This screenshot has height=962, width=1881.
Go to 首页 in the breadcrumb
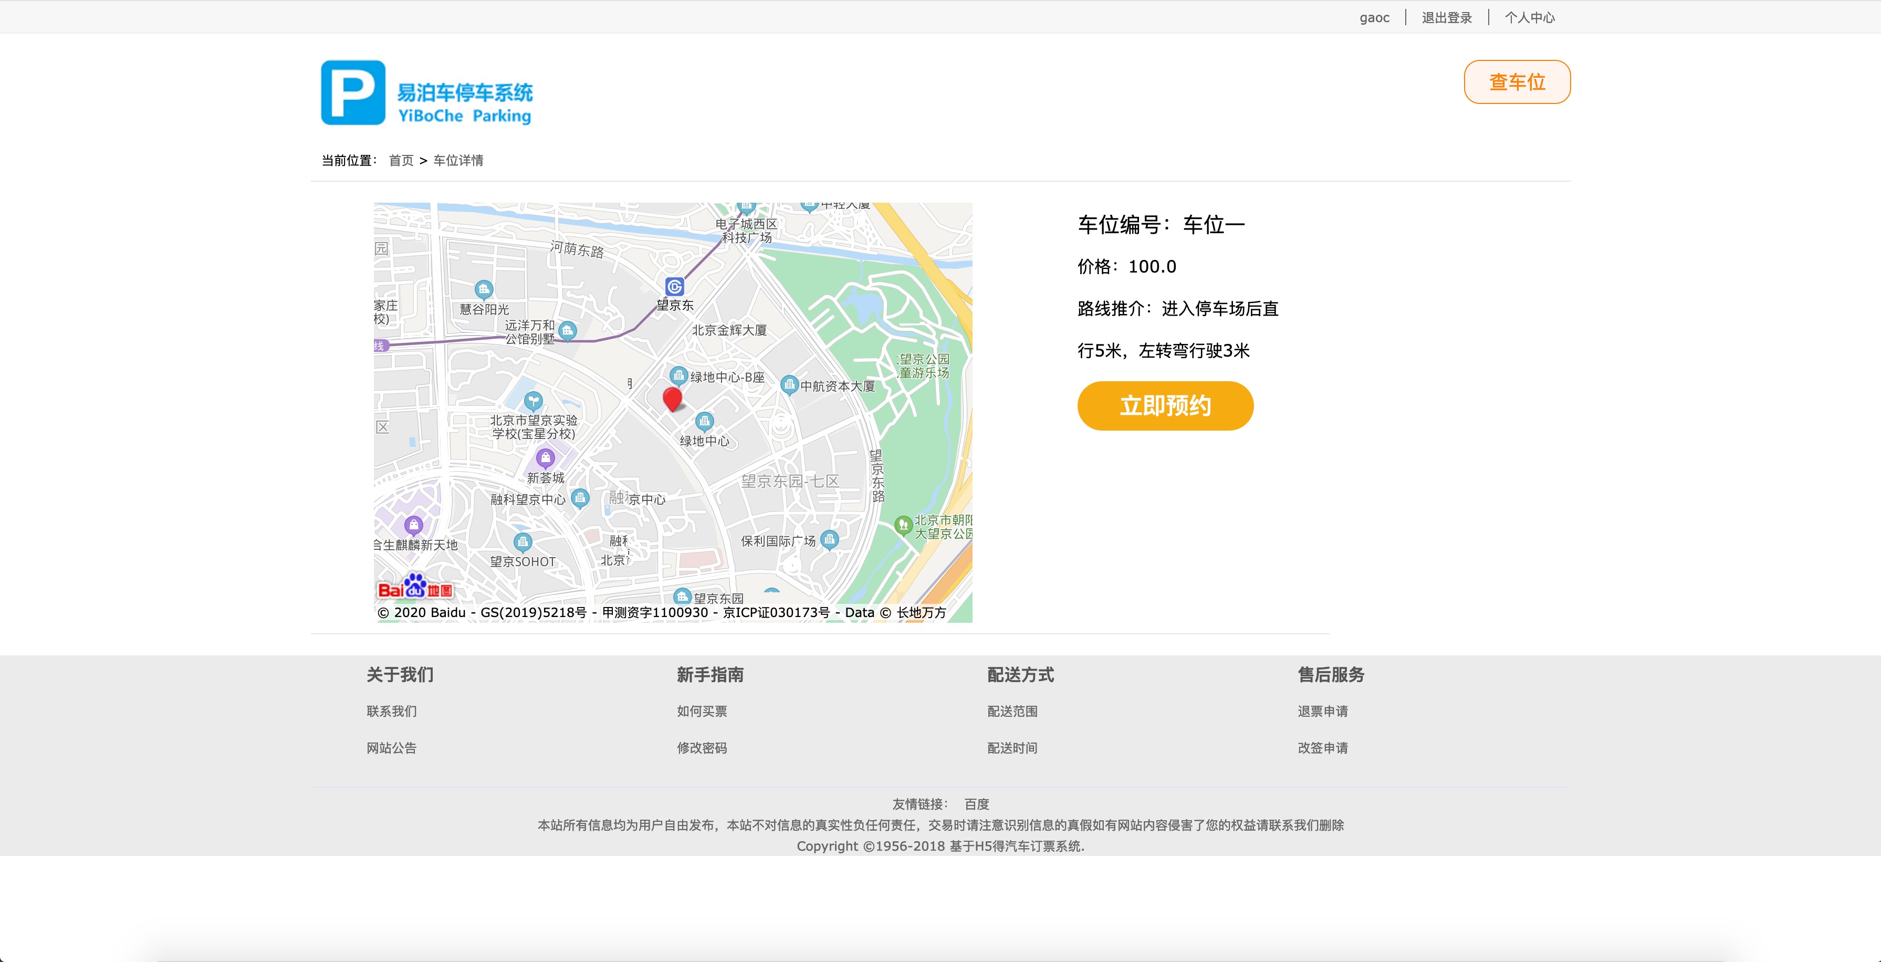point(401,160)
